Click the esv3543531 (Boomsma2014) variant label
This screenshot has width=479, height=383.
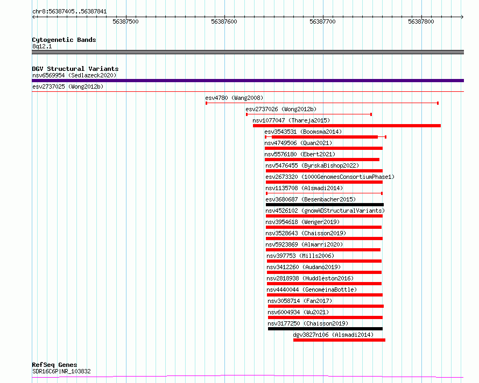click(302, 132)
